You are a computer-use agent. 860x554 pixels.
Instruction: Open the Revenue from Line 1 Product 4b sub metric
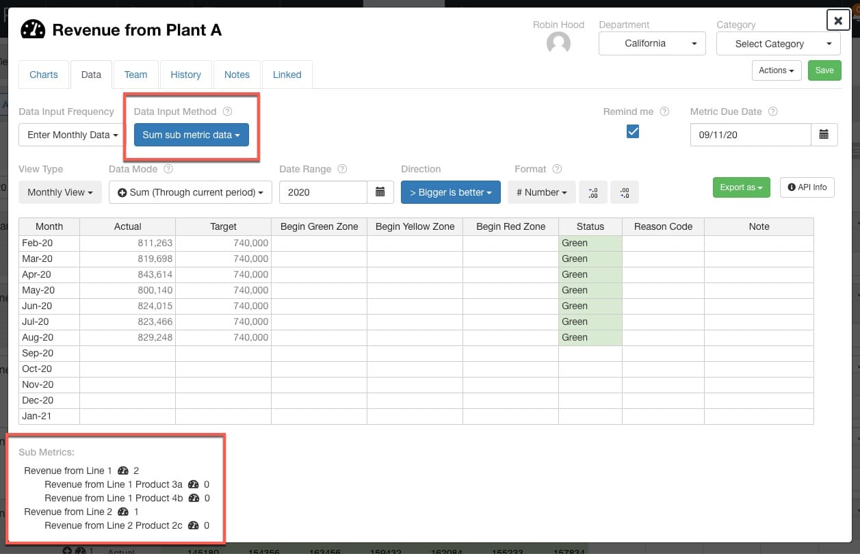(114, 498)
